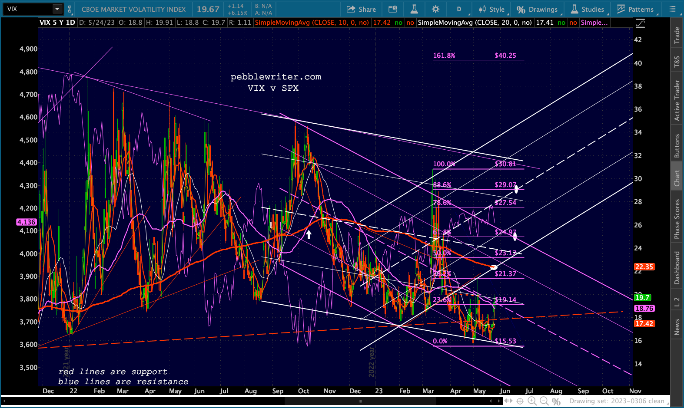This screenshot has width=684, height=408.
Task: Open the Active Trader side tab
Action: pos(677,100)
